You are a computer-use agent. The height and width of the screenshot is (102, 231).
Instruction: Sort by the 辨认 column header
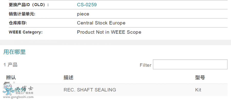click(x=11, y=78)
